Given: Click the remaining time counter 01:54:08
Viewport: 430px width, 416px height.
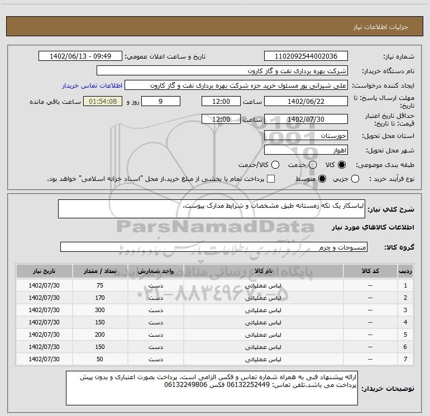Looking at the screenshot, I should [x=103, y=102].
